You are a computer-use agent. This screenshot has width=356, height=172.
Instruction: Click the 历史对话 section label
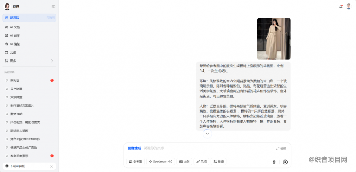[9, 72]
